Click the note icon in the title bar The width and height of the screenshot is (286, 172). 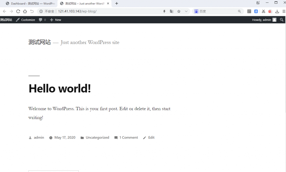click(x=258, y=3)
